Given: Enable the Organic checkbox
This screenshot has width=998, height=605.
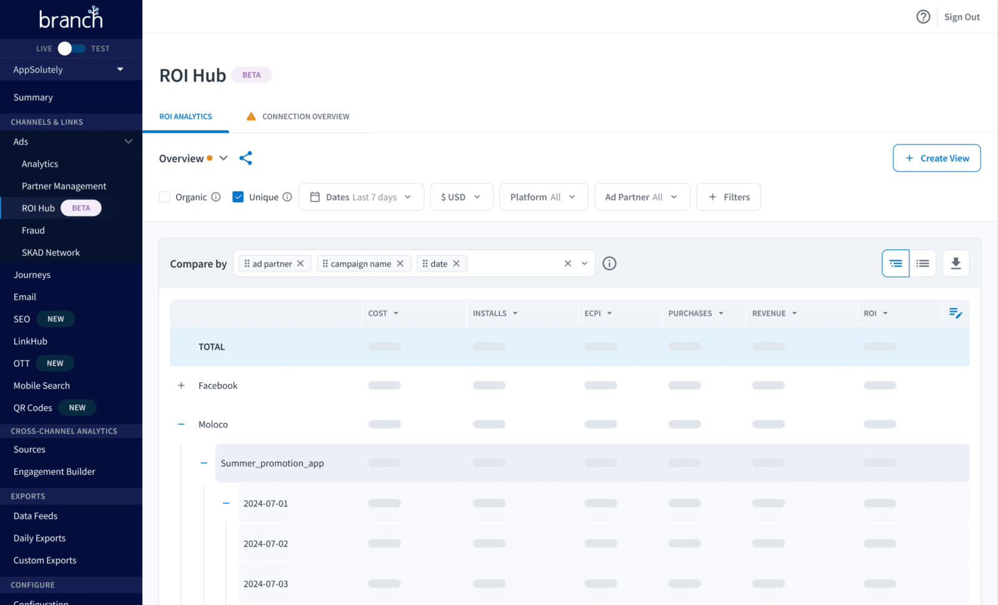Looking at the screenshot, I should click(x=165, y=196).
